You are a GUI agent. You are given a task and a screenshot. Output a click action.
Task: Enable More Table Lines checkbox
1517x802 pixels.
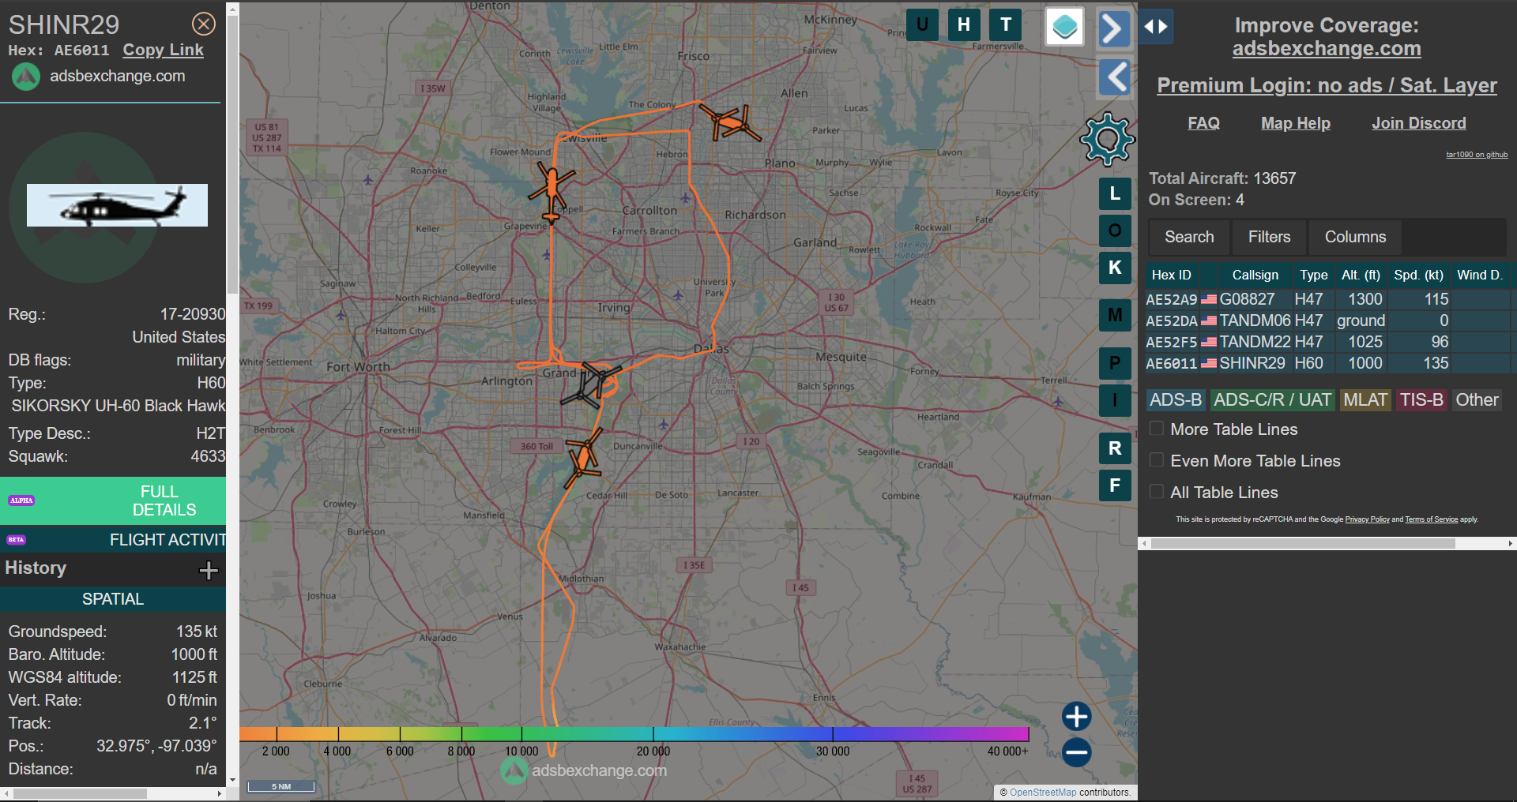coord(1157,429)
